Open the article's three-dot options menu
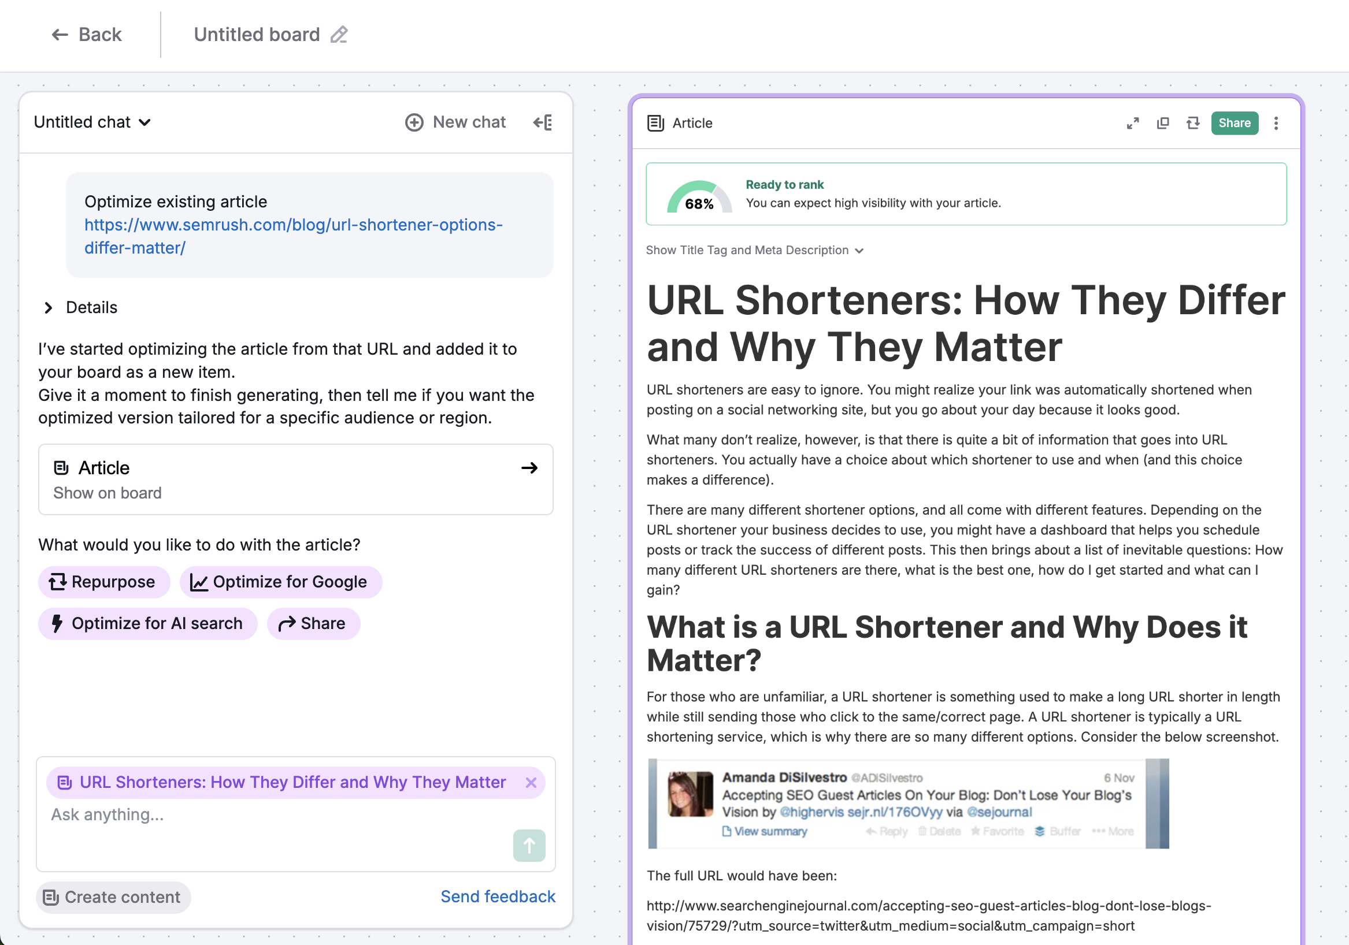Screen dimensions: 1349x945 coord(1276,124)
